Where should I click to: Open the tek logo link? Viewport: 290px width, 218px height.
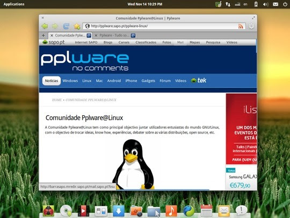coord(199,80)
